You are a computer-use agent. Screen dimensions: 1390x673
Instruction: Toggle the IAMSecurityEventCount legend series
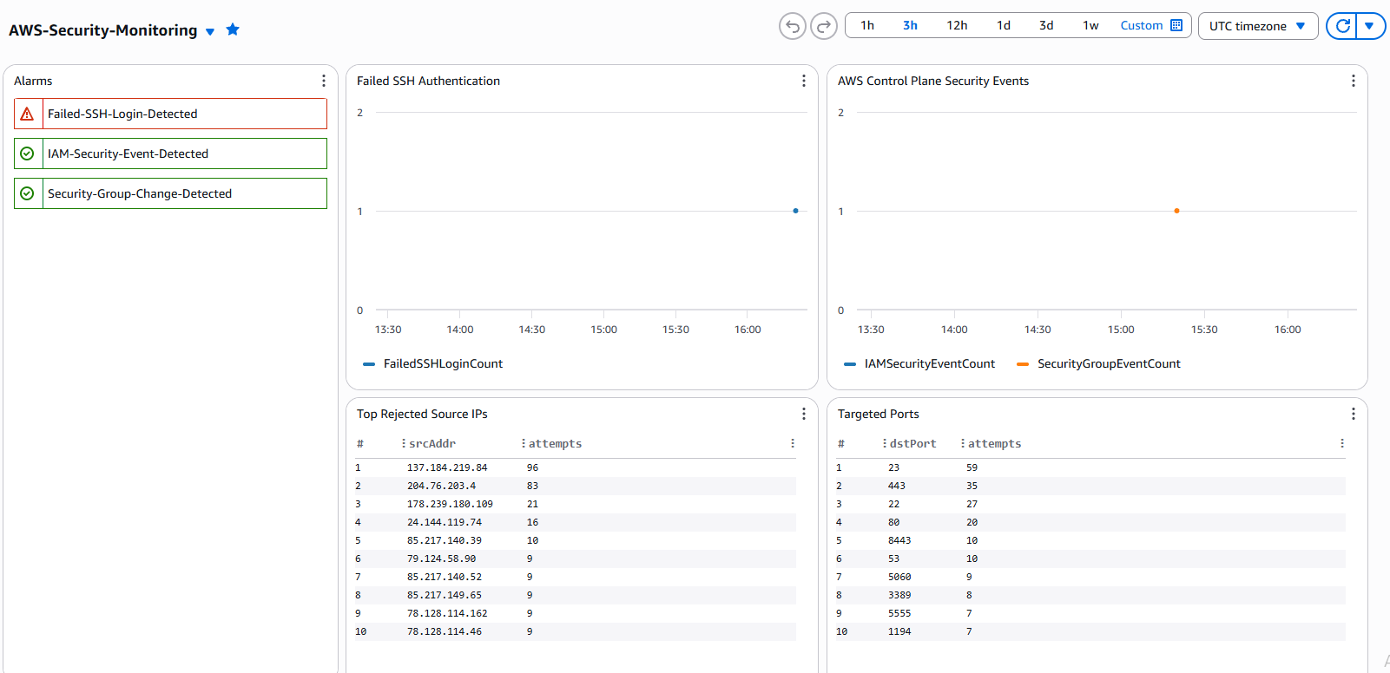[919, 364]
